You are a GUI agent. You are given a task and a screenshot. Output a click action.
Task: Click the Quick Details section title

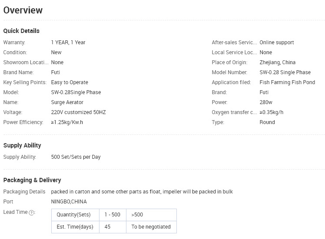click(21, 31)
